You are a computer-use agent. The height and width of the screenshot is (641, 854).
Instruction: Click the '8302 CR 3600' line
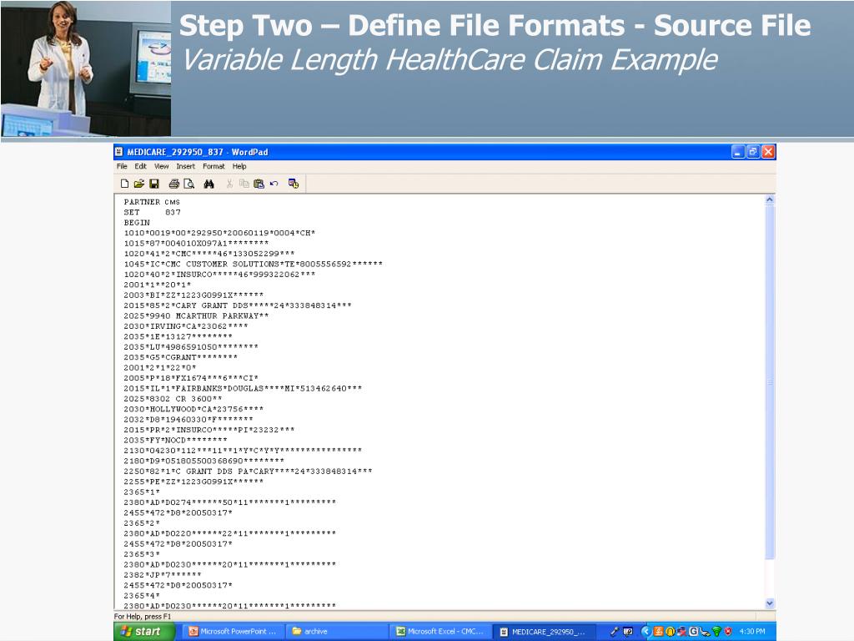[173, 398]
